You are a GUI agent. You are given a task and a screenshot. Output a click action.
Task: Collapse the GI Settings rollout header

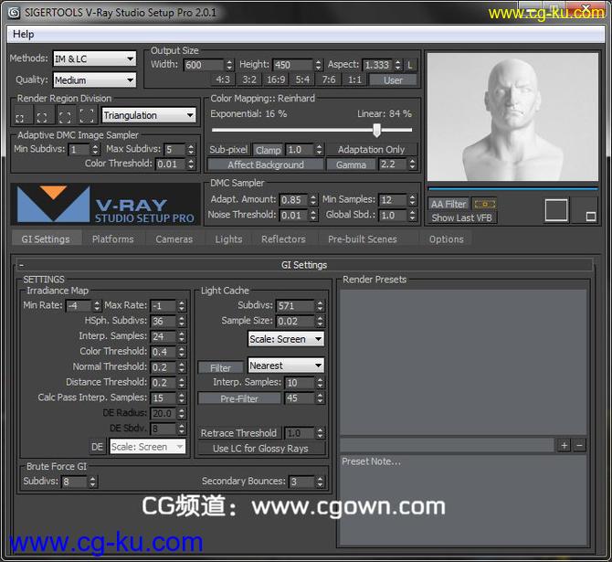tap(303, 265)
